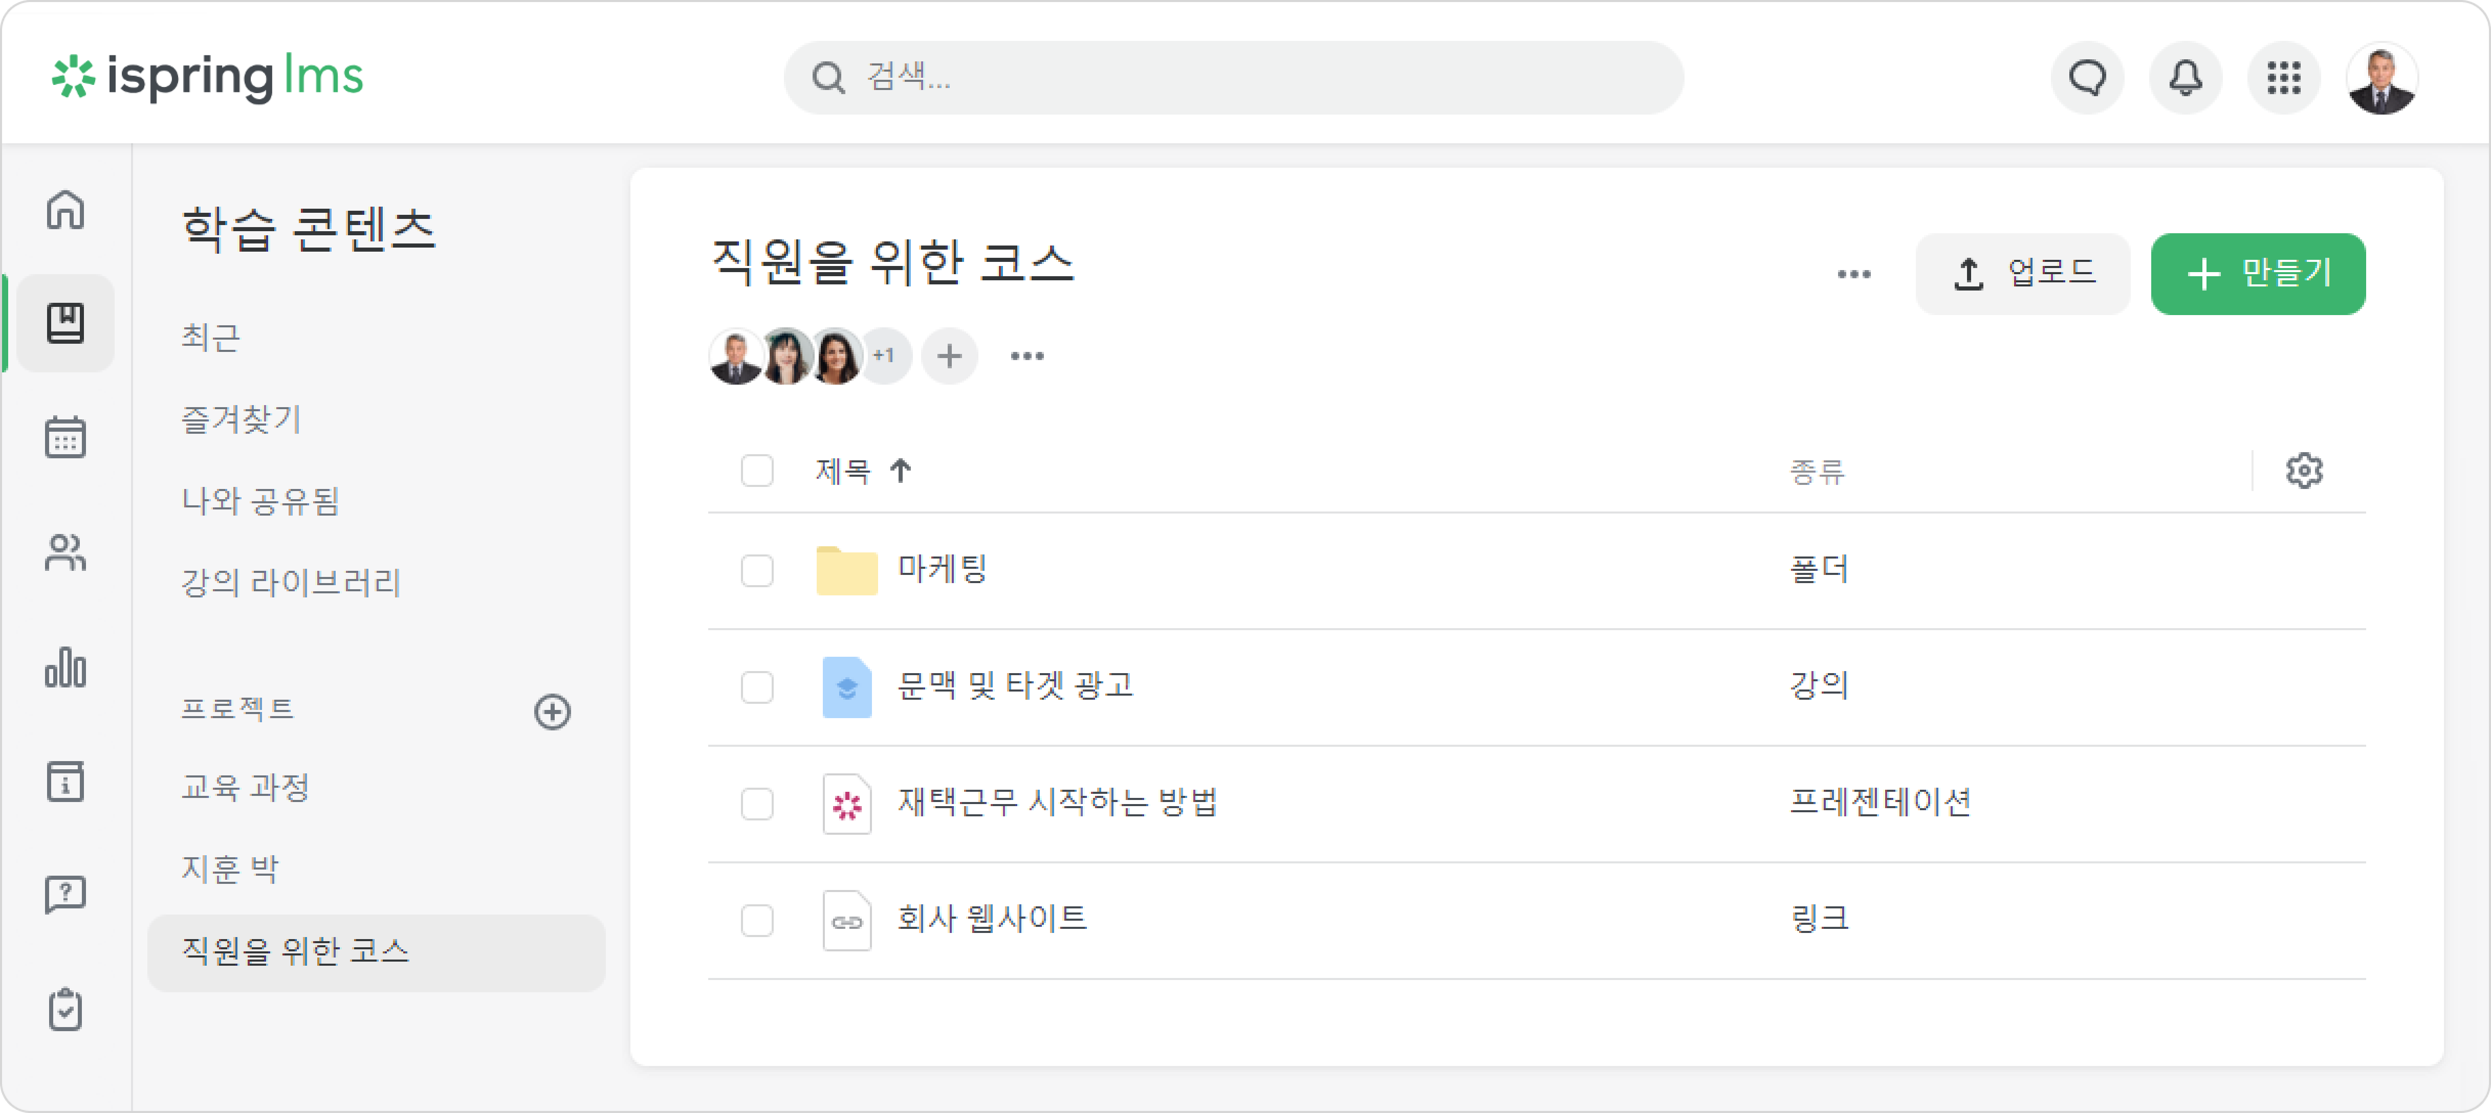
Task: Open the calendar icon in sidebar
Action: 65,437
